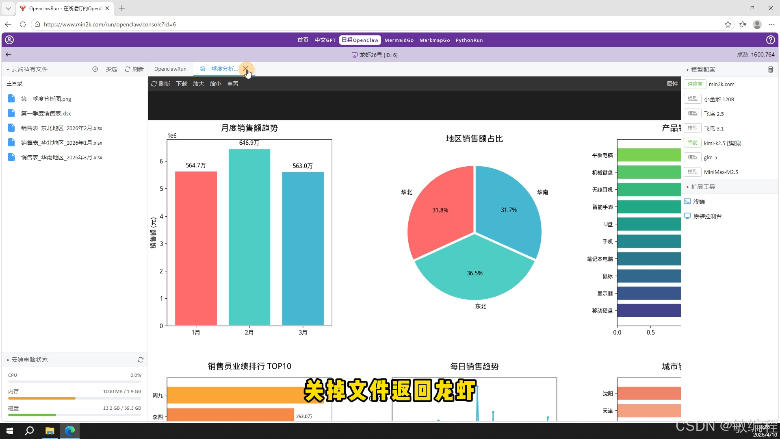Screen dimensions: 780x439
Task: Open File Explorer from the taskbar
Action: pos(50,430)
